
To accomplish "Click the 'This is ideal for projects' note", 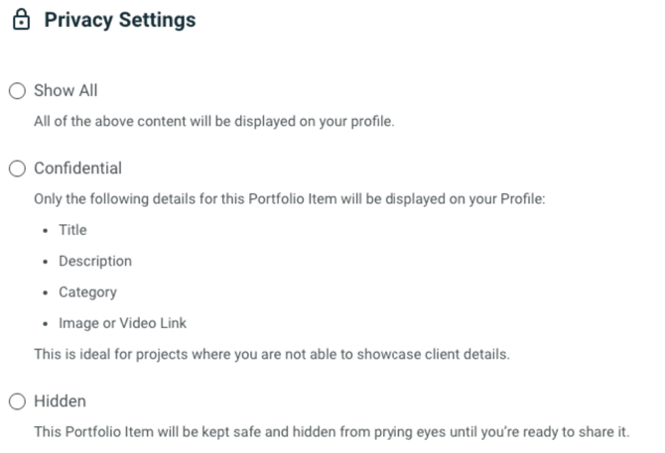I will [x=272, y=354].
